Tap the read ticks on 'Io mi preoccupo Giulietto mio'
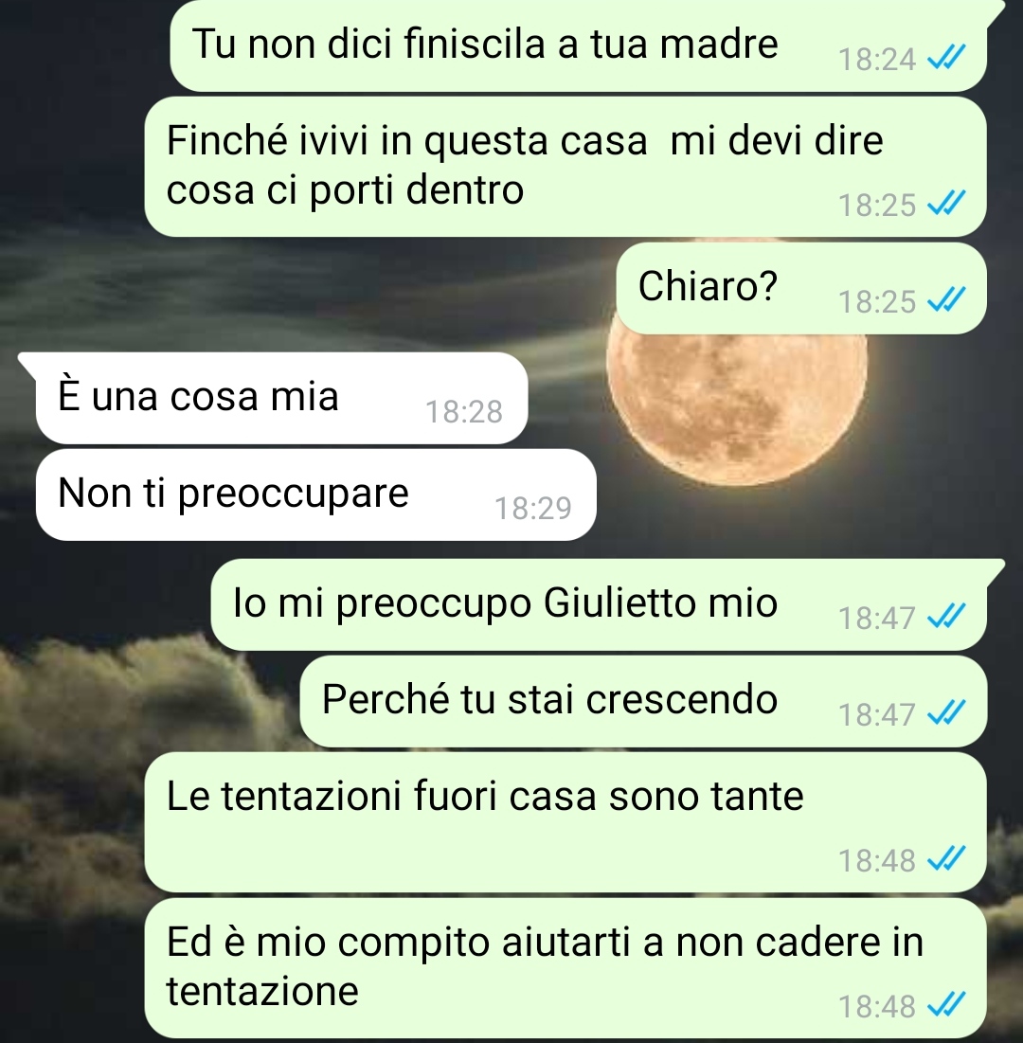1023x1043 pixels. 946,618
